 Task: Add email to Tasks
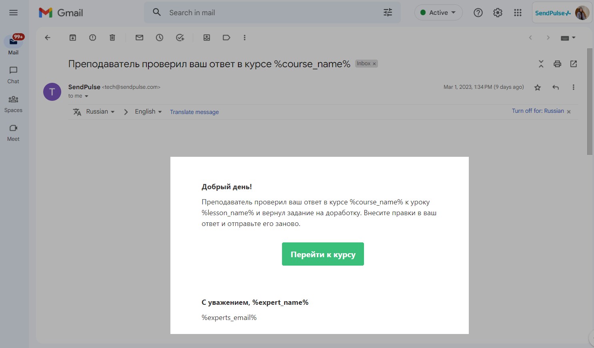(180, 38)
